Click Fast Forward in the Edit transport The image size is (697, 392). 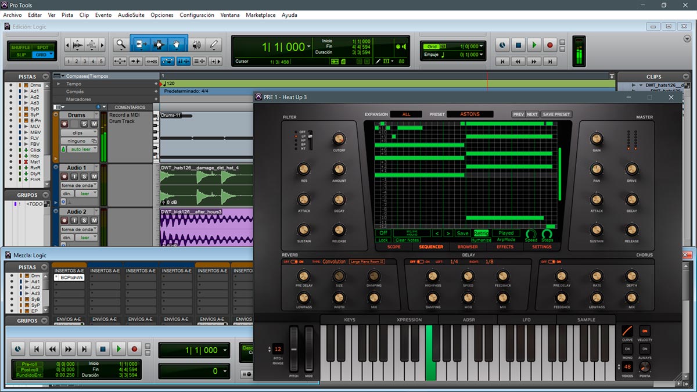[x=534, y=61]
